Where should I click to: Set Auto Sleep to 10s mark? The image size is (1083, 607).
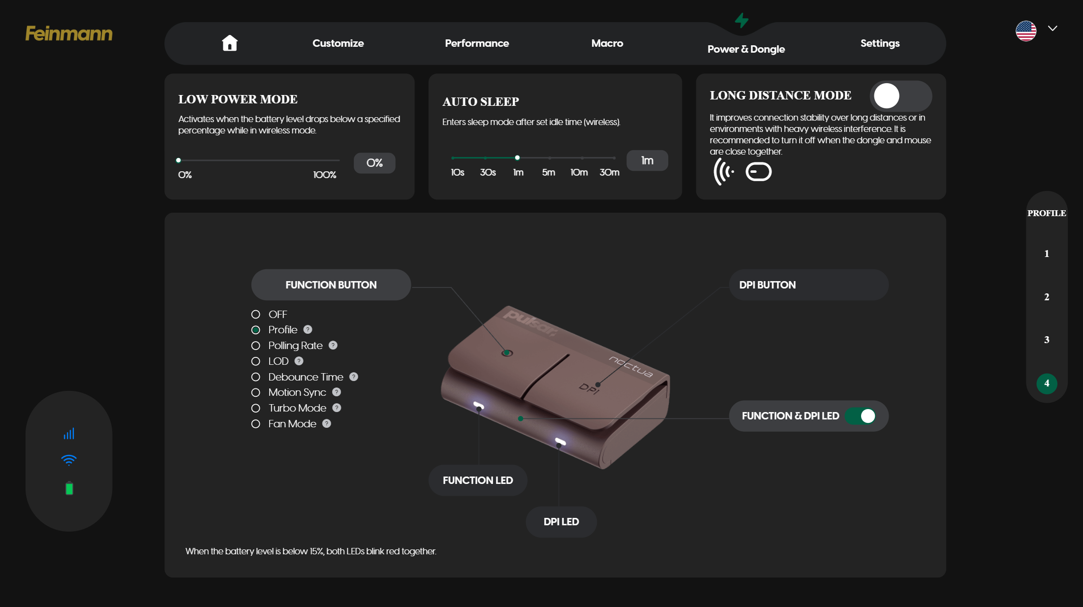(453, 158)
